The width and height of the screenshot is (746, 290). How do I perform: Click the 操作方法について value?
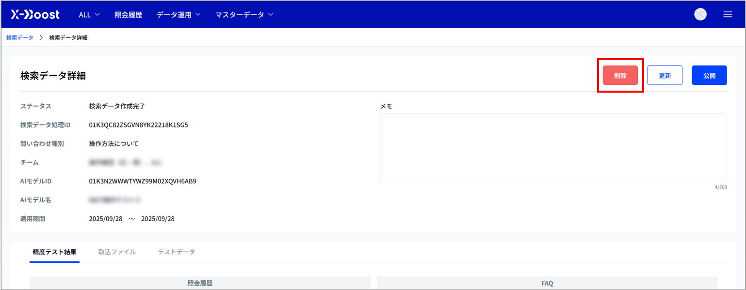114,144
